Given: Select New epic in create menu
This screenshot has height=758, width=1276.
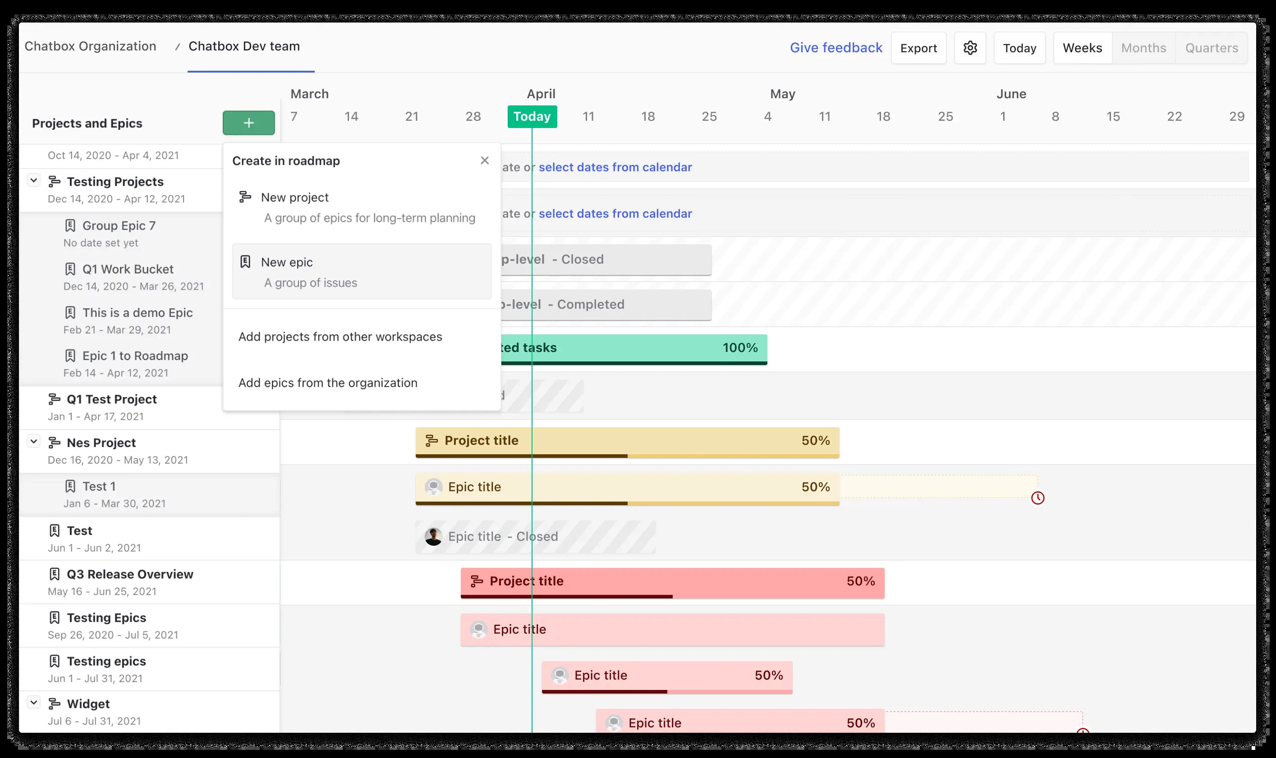Looking at the screenshot, I should (362, 272).
